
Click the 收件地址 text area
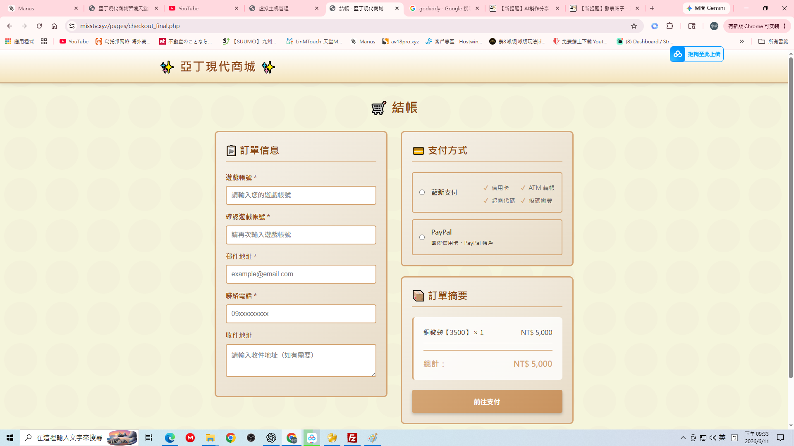[x=301, y=361]
